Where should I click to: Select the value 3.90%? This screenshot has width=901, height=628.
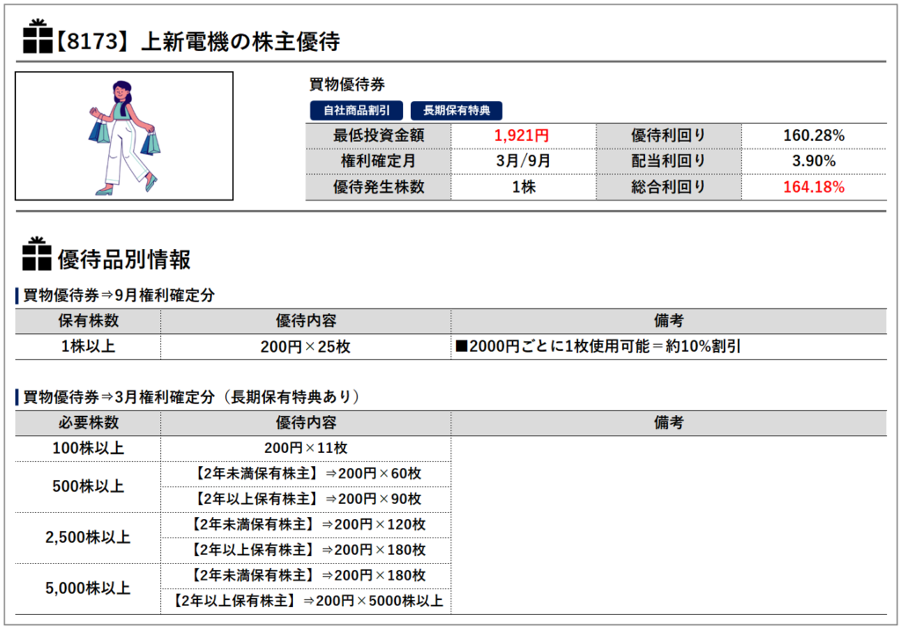point(814,161)
